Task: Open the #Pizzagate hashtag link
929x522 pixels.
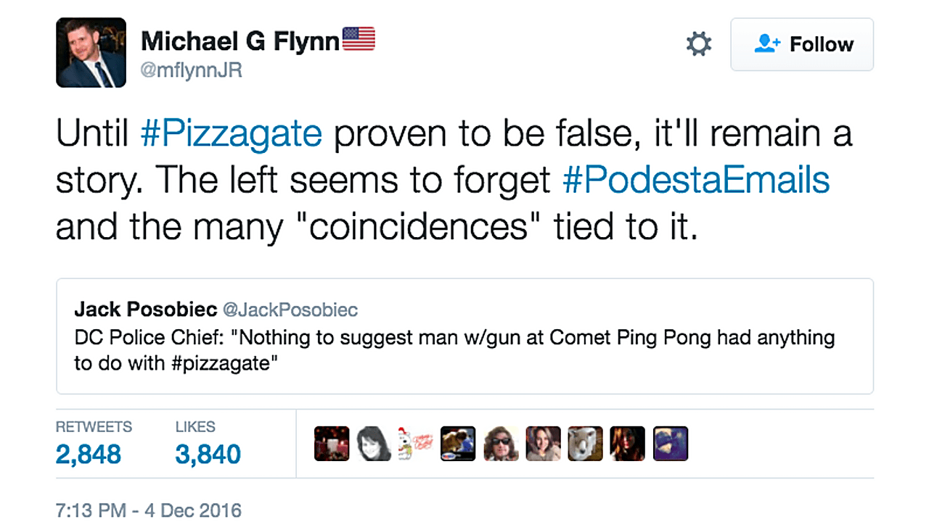Action: [x=232, y=135]
